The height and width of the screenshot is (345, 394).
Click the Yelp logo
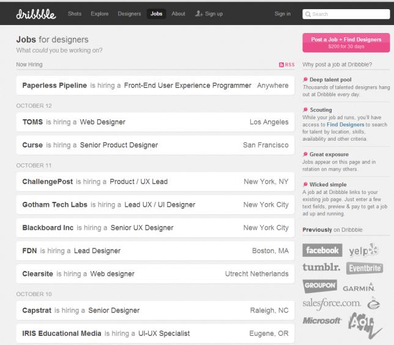coord(363,250)
